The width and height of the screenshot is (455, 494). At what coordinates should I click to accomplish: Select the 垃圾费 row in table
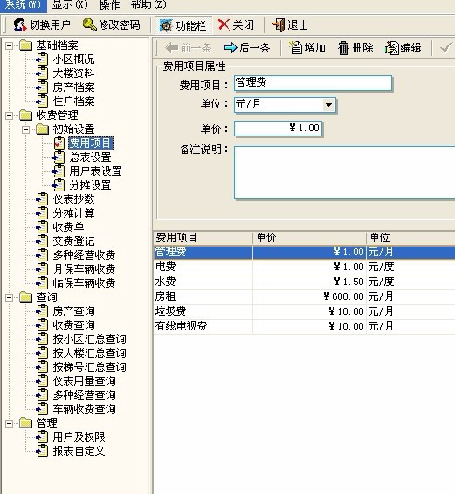coord(304,311)
